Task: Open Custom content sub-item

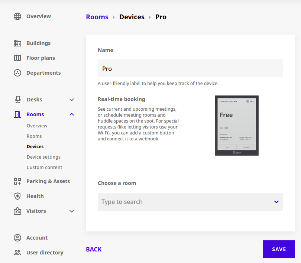Action: pyautogui.click(x=44, y=168)
